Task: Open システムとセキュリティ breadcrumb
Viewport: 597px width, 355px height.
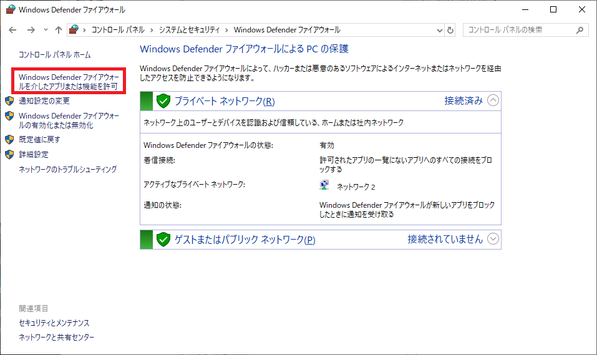Action: pyautogui.click(x=189, y=30)
